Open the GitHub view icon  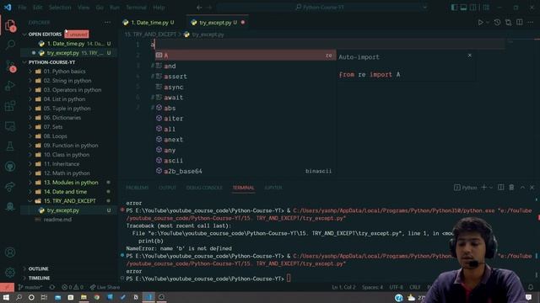tap(10, 167)
